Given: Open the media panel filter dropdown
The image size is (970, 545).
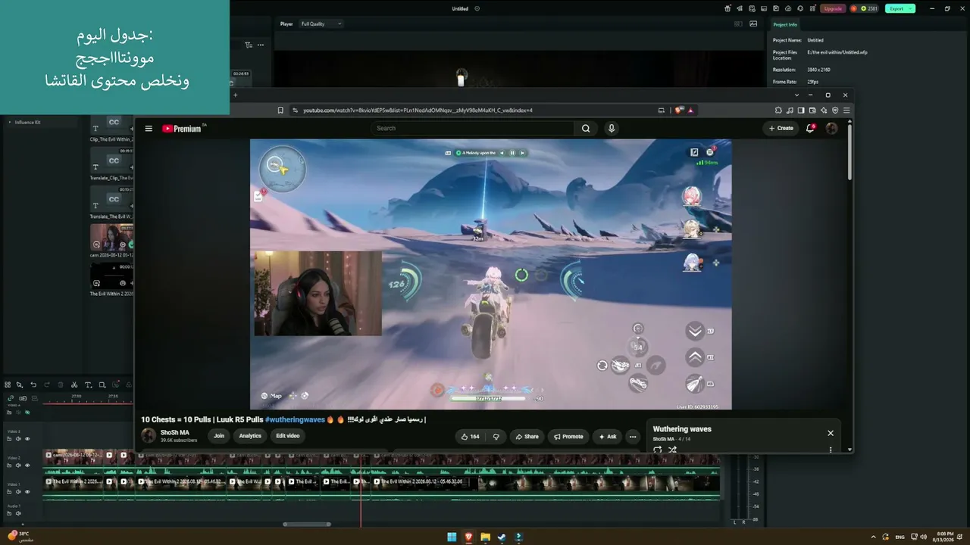Looking at the screenshot, I should (249, 45).
